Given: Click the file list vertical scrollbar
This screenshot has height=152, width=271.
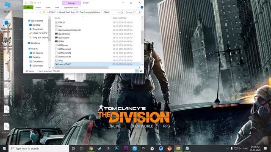Looking at the screenshot, I should pos(142,38).
